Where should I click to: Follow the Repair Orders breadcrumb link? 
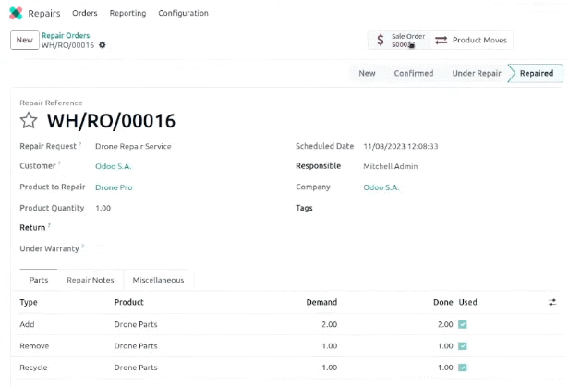(x=66, y=35)
